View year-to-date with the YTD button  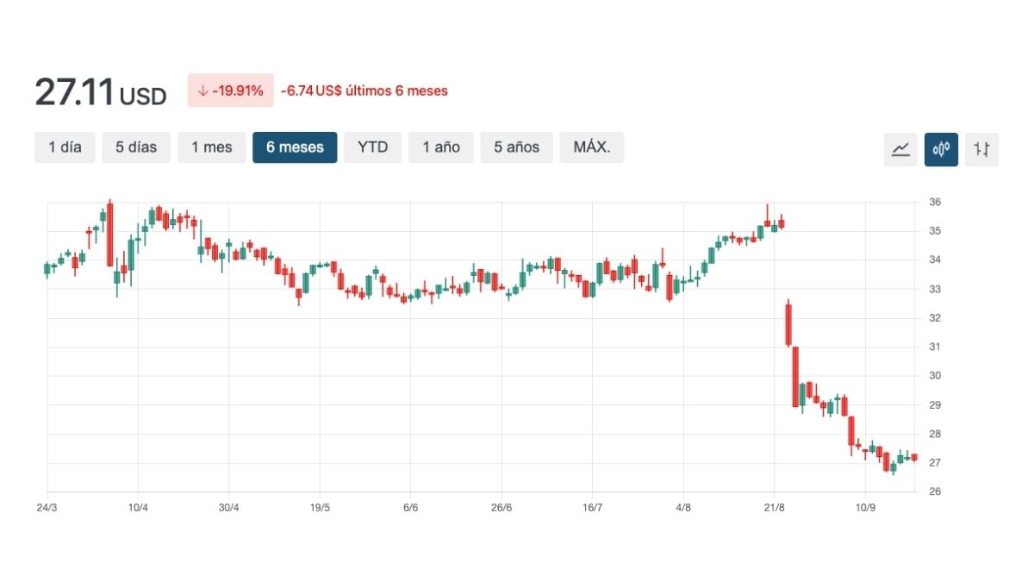(x=372, y=147)
